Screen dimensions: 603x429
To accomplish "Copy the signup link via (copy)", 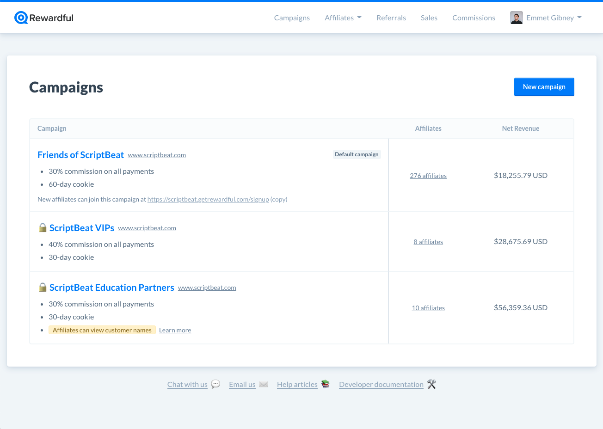I will [279, 199].
